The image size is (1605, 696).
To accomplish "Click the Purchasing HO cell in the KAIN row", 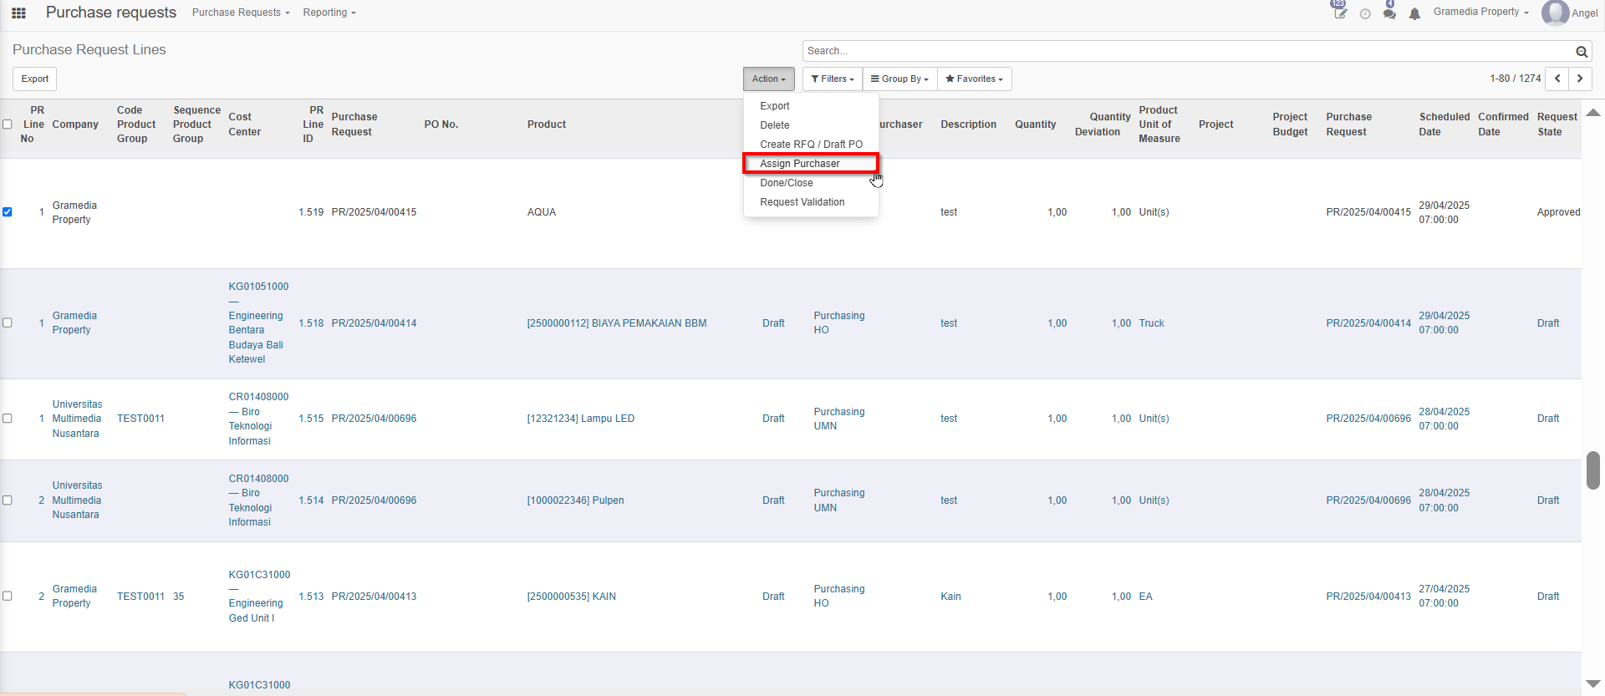I will [x=839, y=597].
